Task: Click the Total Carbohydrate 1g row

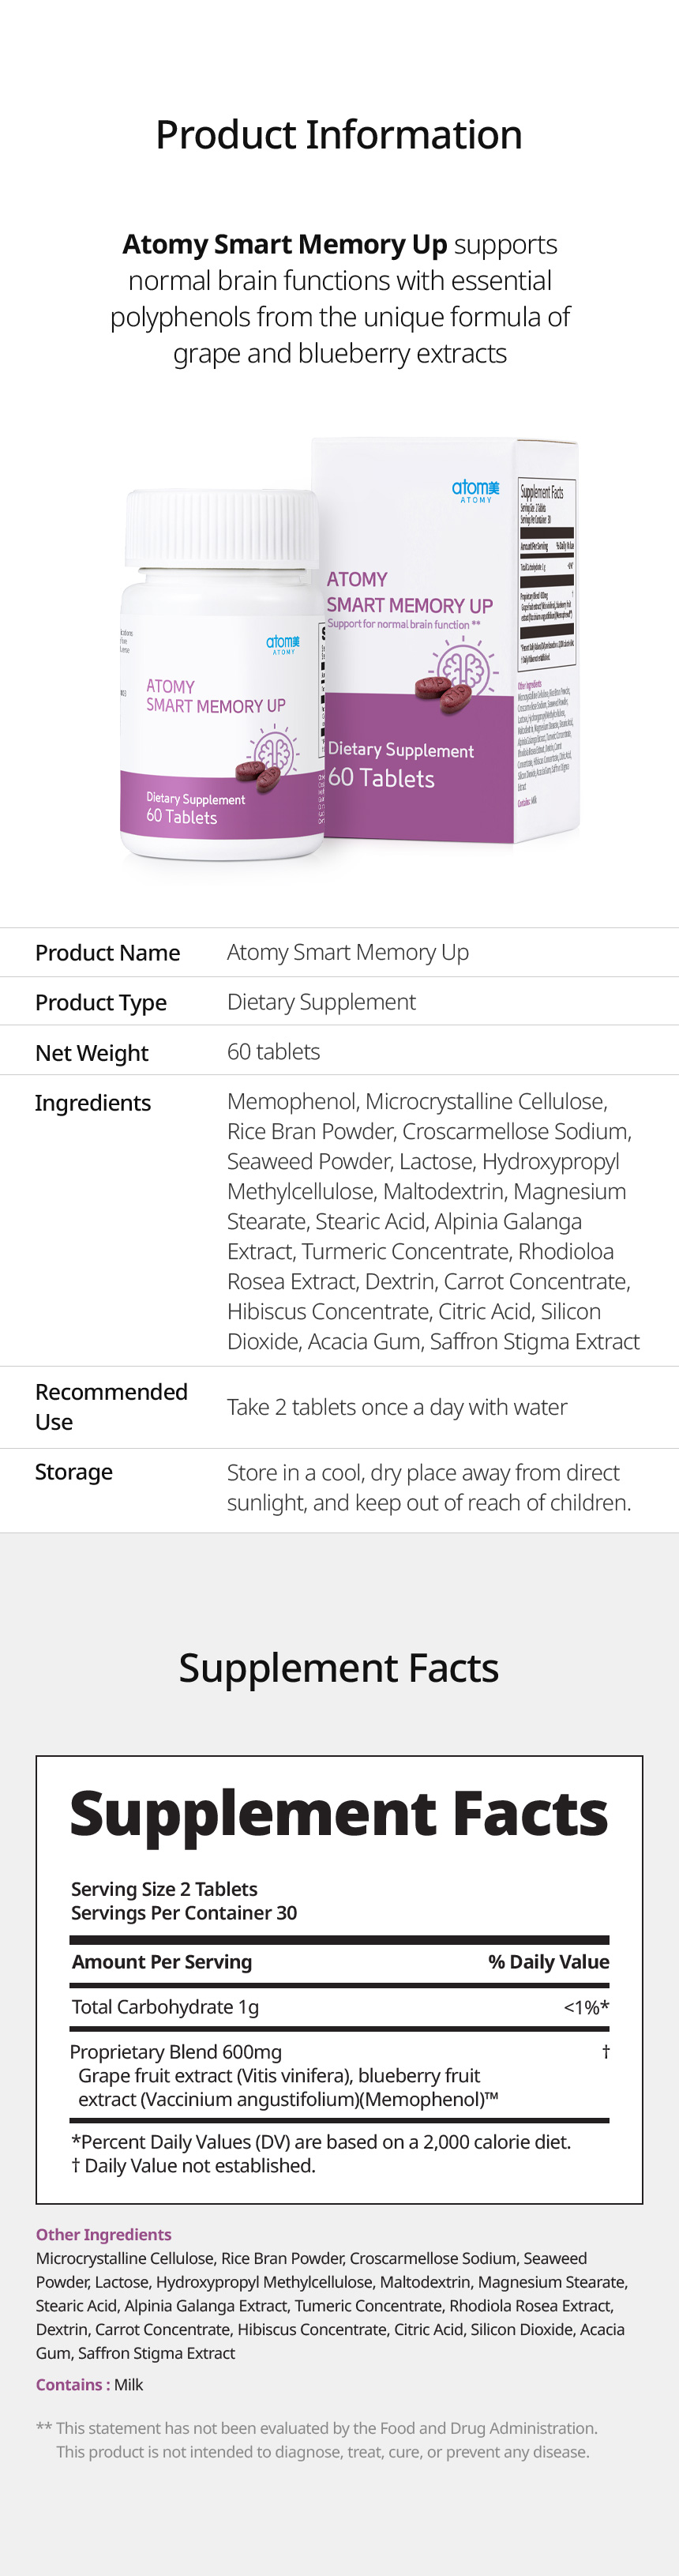Action: 340,2007
